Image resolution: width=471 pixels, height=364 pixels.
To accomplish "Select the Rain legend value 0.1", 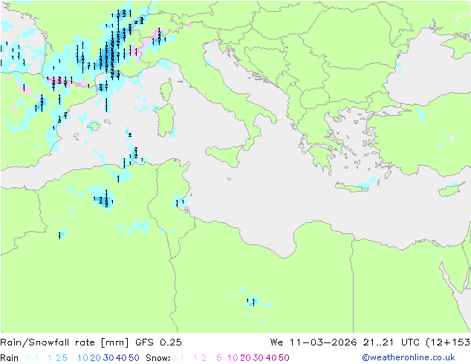I will click(32, 358).
